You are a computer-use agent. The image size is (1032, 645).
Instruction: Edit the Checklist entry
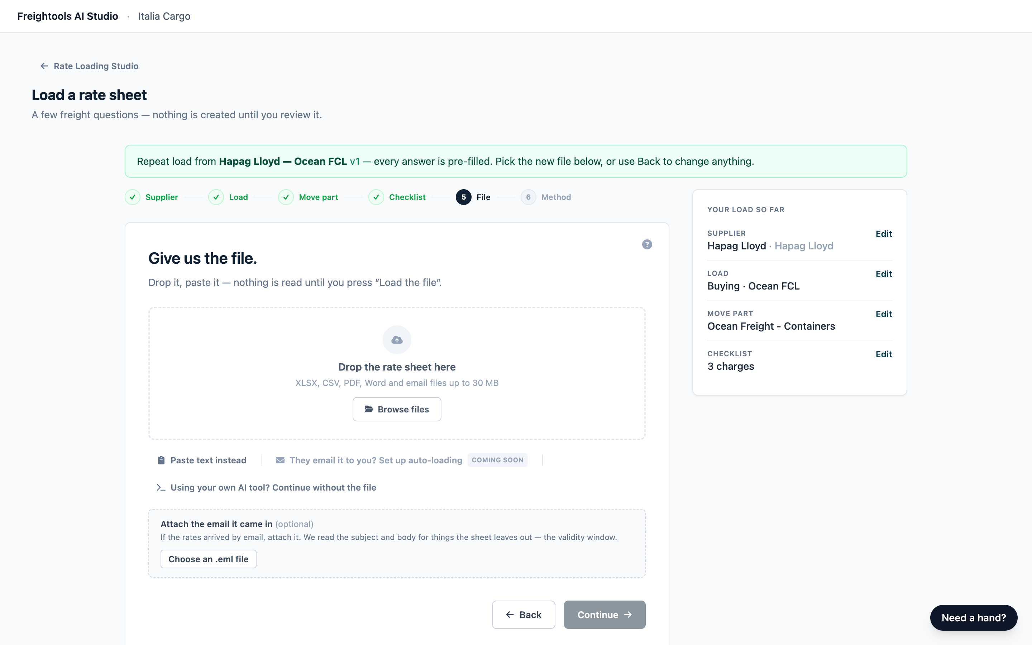click(x=884, y=354)
